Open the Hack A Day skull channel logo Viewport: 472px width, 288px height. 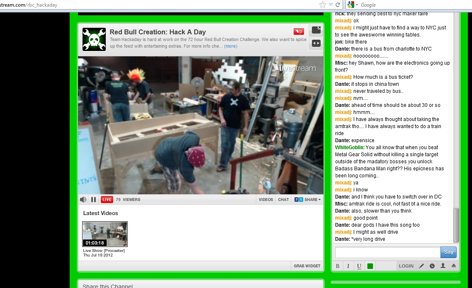point(94,39)
